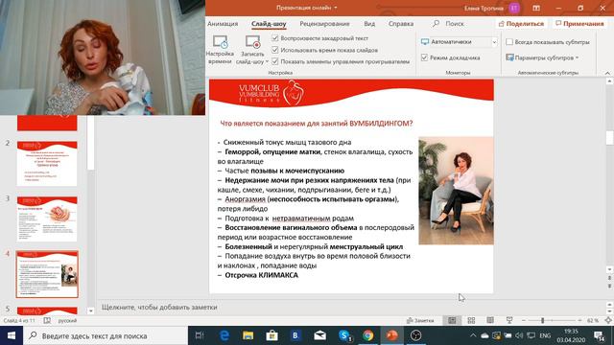This screenshot has width=614, height=345.
Task: Toggle Заметки notes button in status bar
Action: coord(420,320)
